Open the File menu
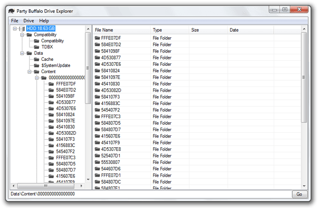Viewport: 318px width, 208px height. tap(15, 21)
